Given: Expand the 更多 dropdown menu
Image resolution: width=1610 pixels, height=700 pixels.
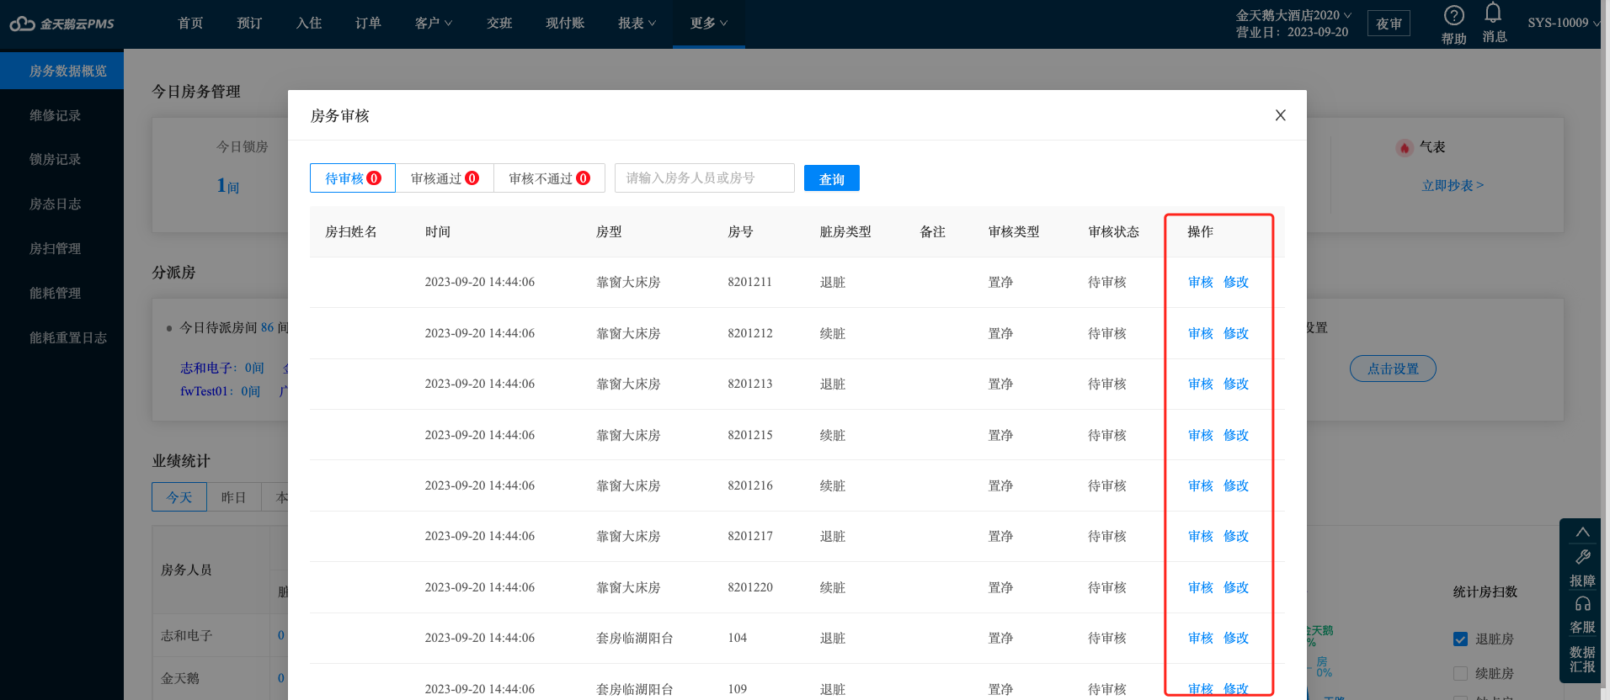Looking at the screenshot, I should coord(709,24).
